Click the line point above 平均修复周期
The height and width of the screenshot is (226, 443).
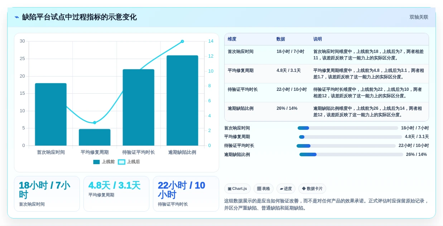[95, 123]
